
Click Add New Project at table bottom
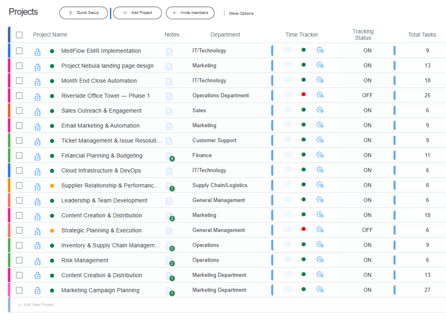(x=36, y=305)
